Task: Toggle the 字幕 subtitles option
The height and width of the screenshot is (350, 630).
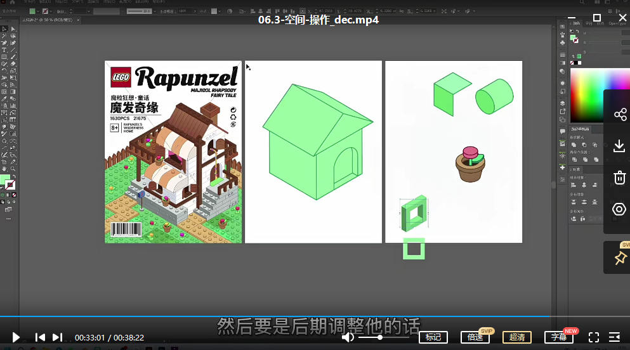Action: 558,337
